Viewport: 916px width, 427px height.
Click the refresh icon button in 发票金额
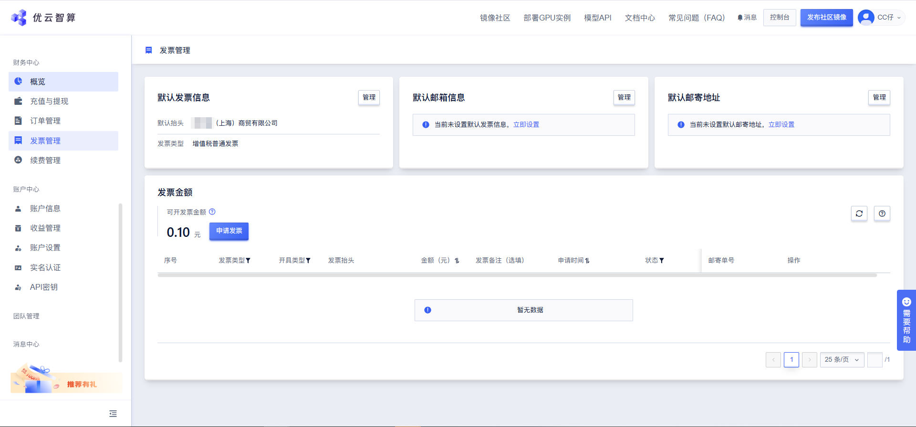click(859, 213)
